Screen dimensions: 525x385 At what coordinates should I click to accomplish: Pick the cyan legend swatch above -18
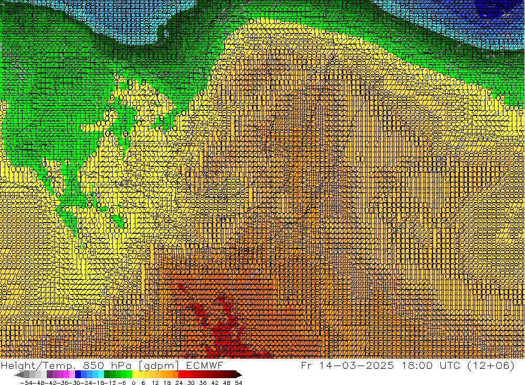click(101, 374)
